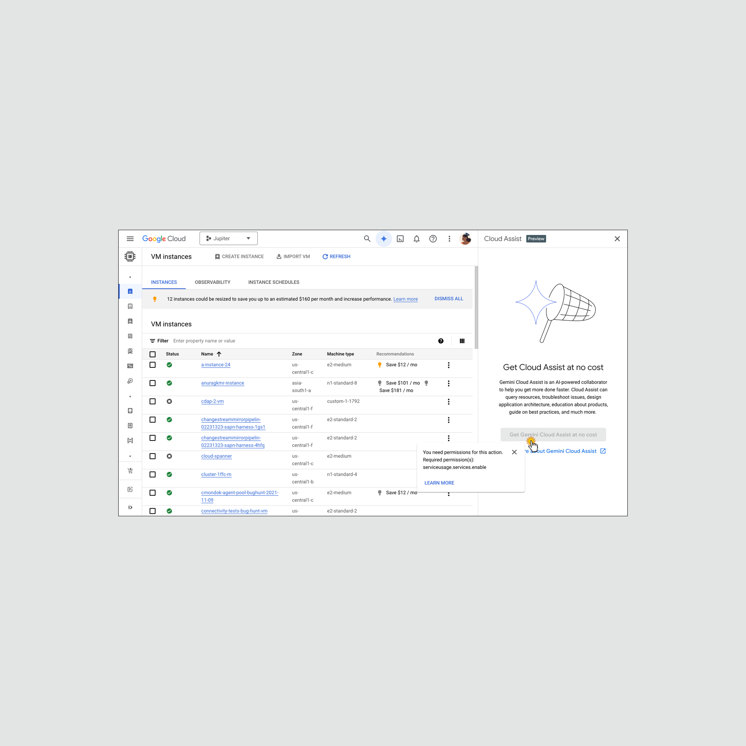Click Learn More in the permissions popup

pyautogui.click(x=439, y=483)
